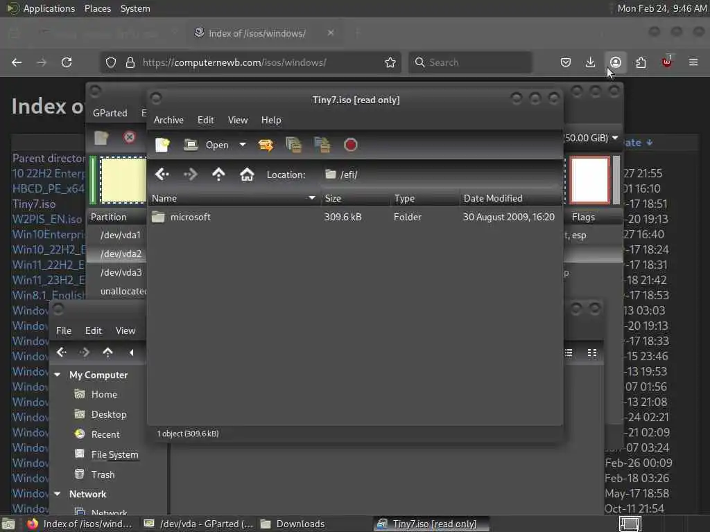Bookmark this page with the star icon
The height and width of the screenshot is (532, 710).
click(390, 62)
